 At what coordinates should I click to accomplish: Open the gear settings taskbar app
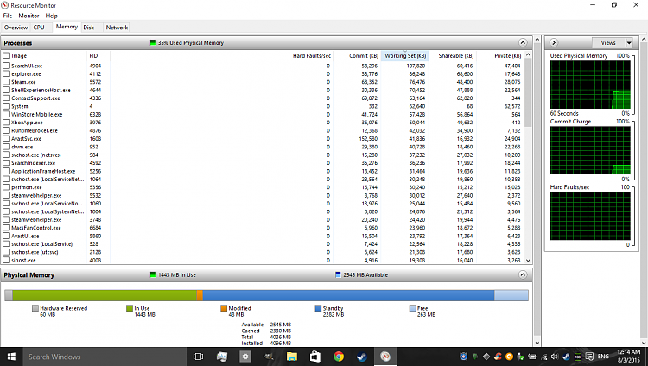coord(245,357)
